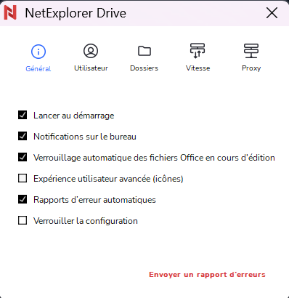The height and width of the screenshot is (298, 289).
Task: Open the Utilisateur profile icon
Action: (x=91, y=51)
